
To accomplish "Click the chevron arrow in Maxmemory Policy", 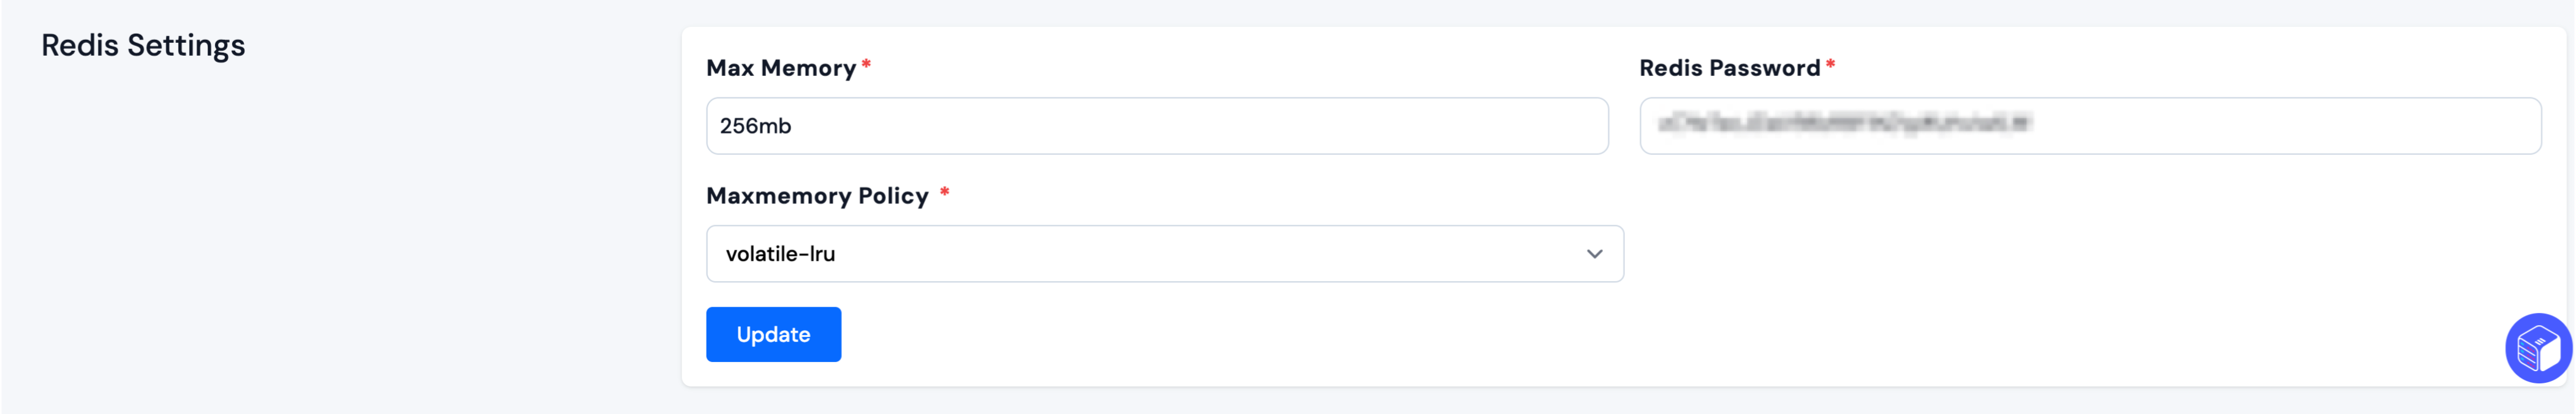I will [x=1594, y=254].
